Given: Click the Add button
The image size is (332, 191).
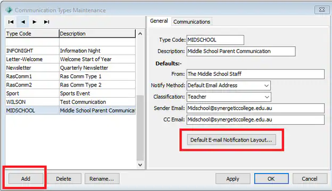Looking at the screenshot, I should (26, 179).
